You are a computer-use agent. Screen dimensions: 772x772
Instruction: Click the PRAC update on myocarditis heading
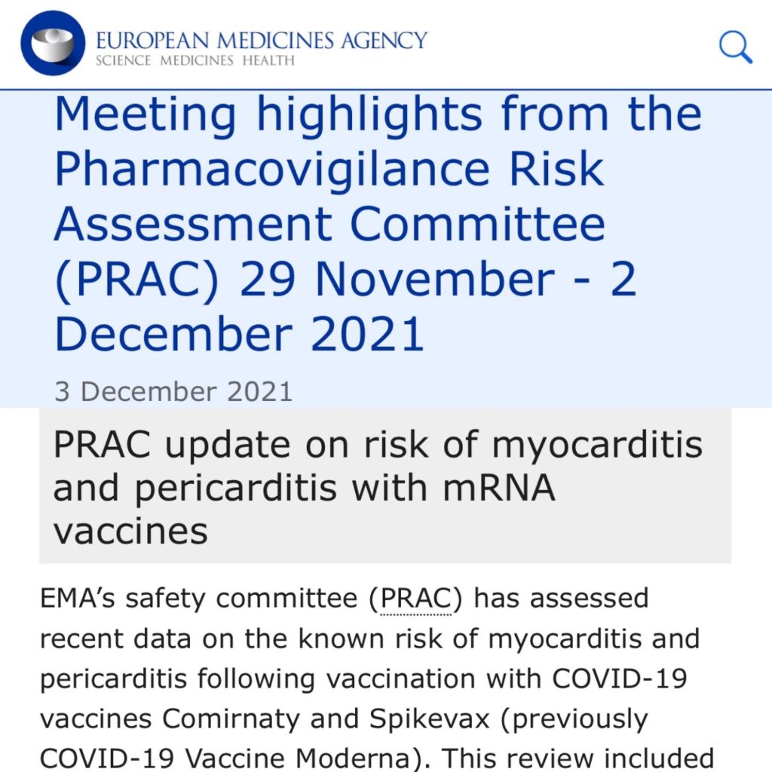377,445
